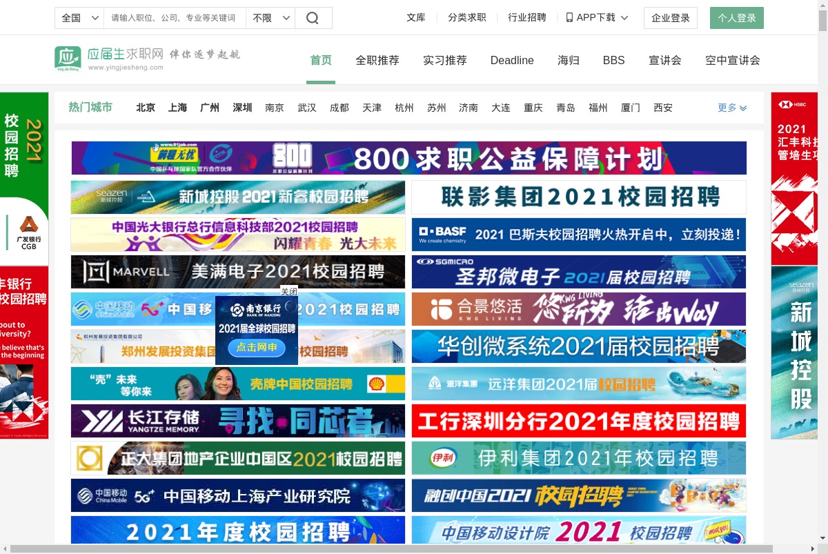The height and width of the screenshot is (554, 828).
Task: Select 重庆 in hot cities
Action: 533,108
